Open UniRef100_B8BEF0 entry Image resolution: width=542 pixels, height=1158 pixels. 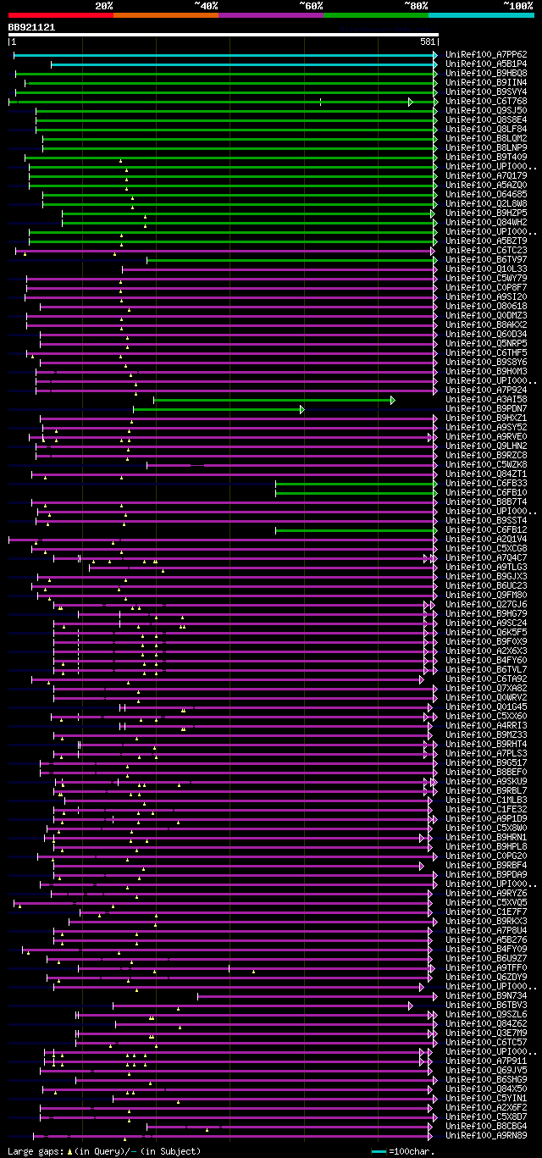pos(485,773)
